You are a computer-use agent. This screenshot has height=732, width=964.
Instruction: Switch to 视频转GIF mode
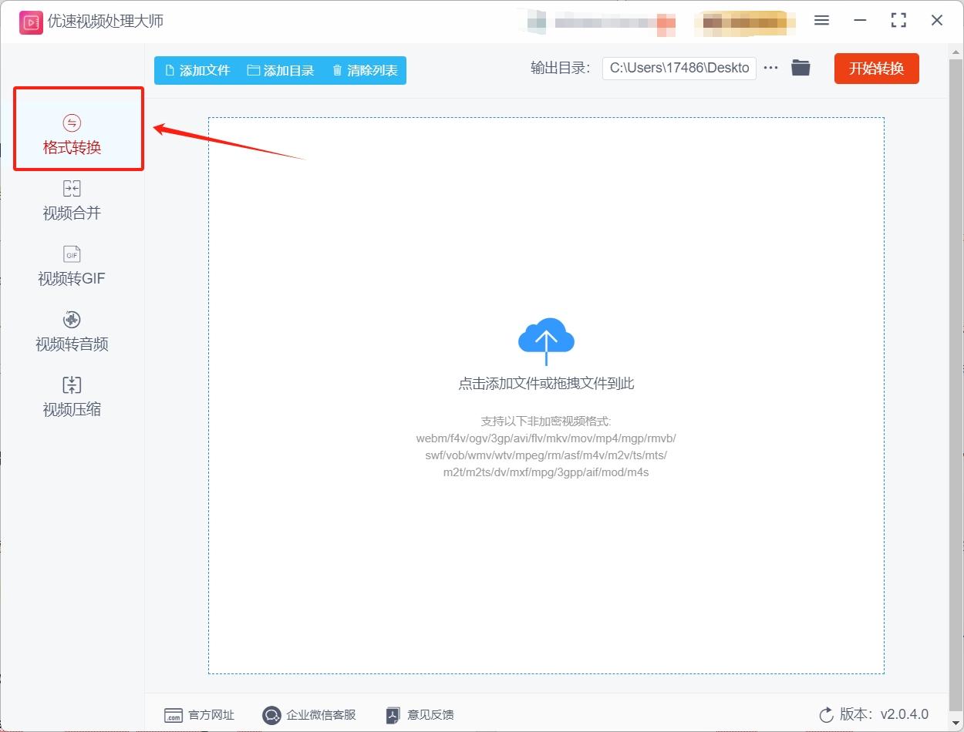click(72, 266)
